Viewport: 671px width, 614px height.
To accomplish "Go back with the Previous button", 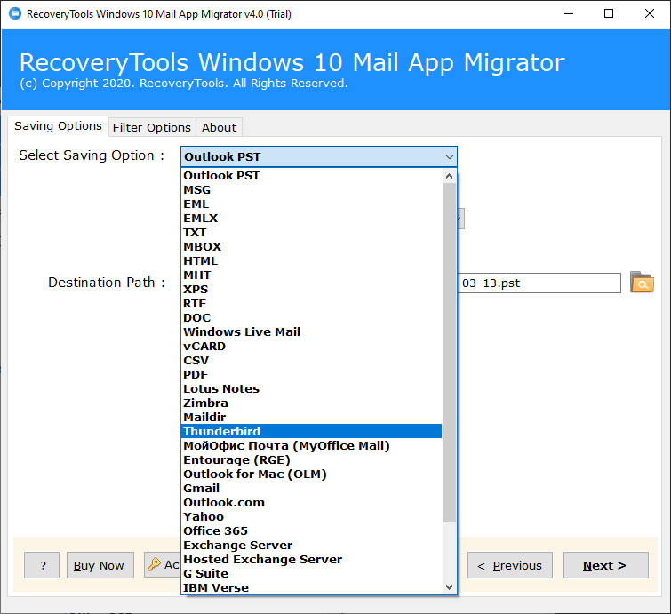I will (509, 565).
